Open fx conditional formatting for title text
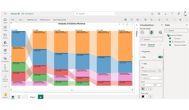Viewport: 189px width, 110px height. pyautogui.click(x=160, y=71)
